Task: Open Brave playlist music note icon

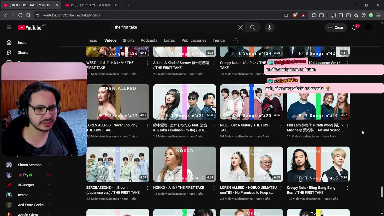Action: [x=334, y=15]
